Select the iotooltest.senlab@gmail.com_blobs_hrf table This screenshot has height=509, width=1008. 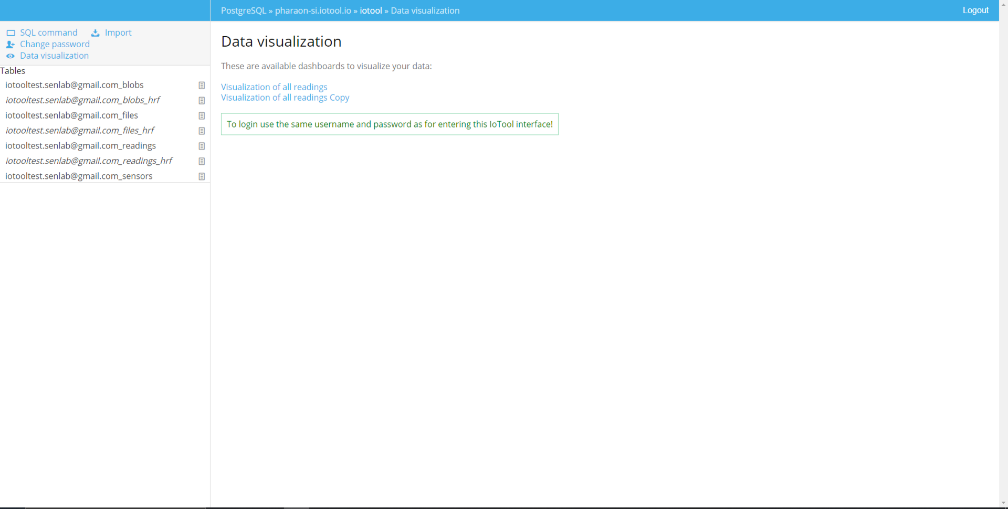(82, 100)
